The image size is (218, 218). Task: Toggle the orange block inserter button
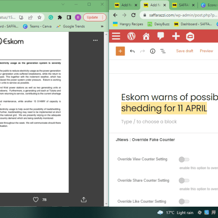120,51
